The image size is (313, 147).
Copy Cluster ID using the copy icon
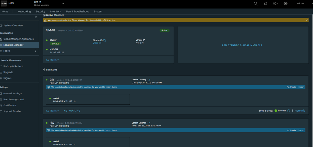click(105, 40)
